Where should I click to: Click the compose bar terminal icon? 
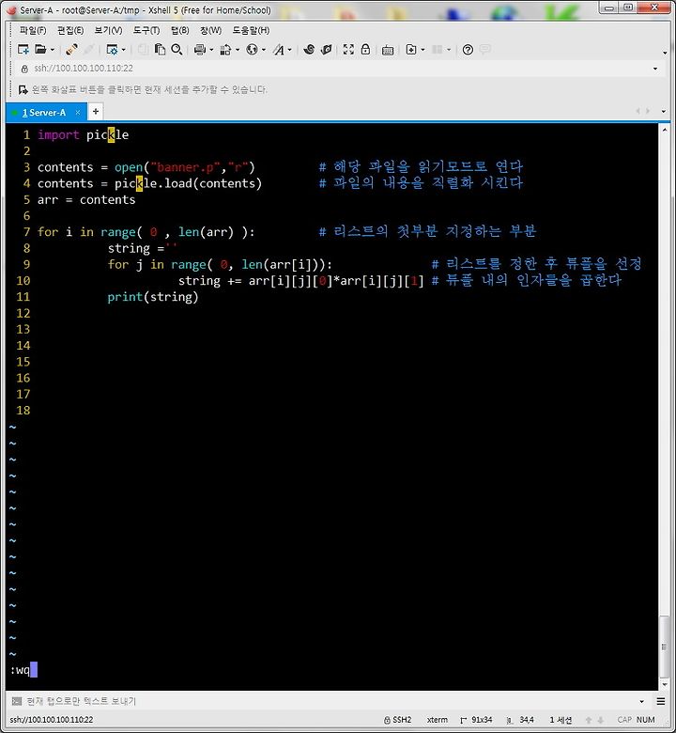click(16, 701)
